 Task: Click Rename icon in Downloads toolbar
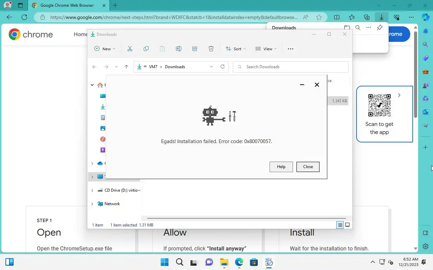[x=179, y=49]
